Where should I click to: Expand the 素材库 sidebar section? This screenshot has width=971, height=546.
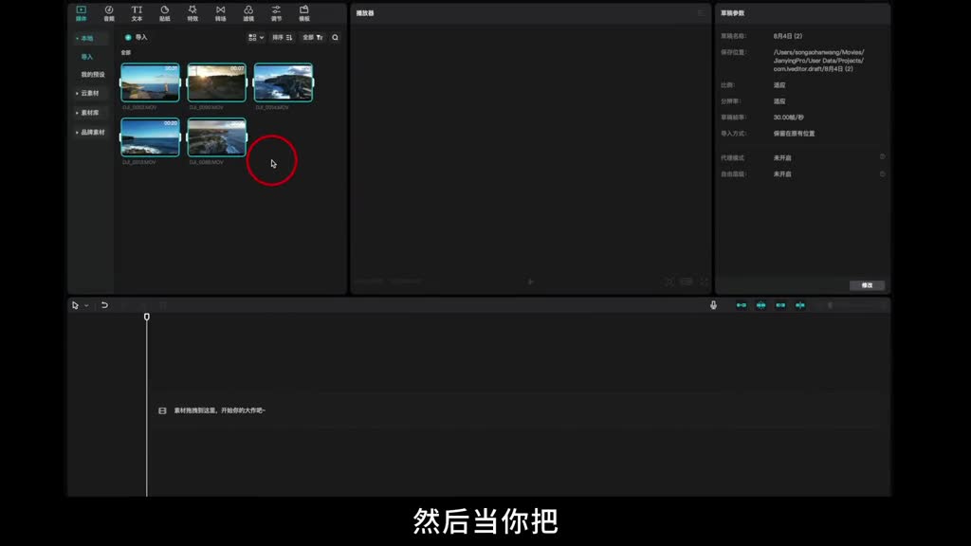tap(88, 113)
